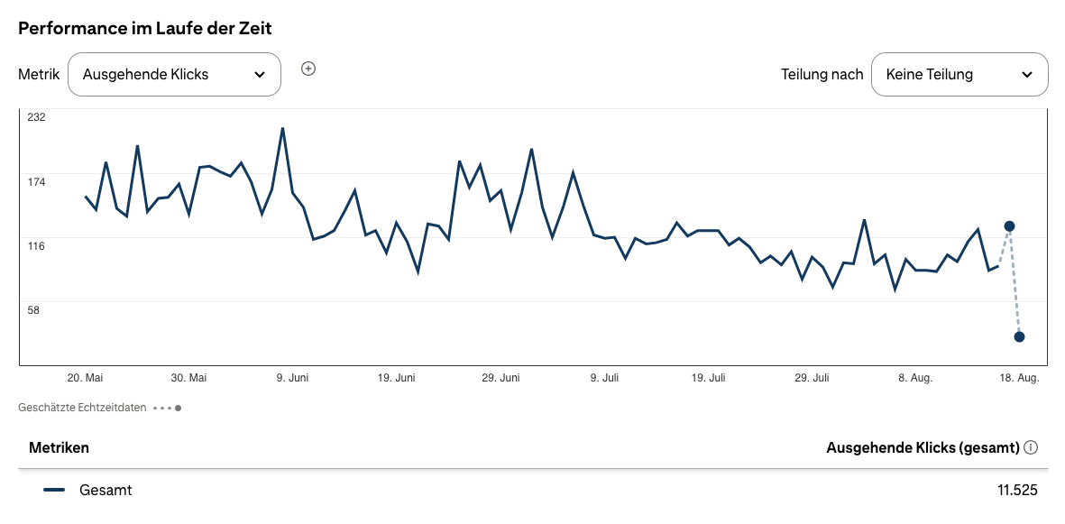
Task: Select the upper estimated data point on the chart
Action: (x=1010, y=225)
